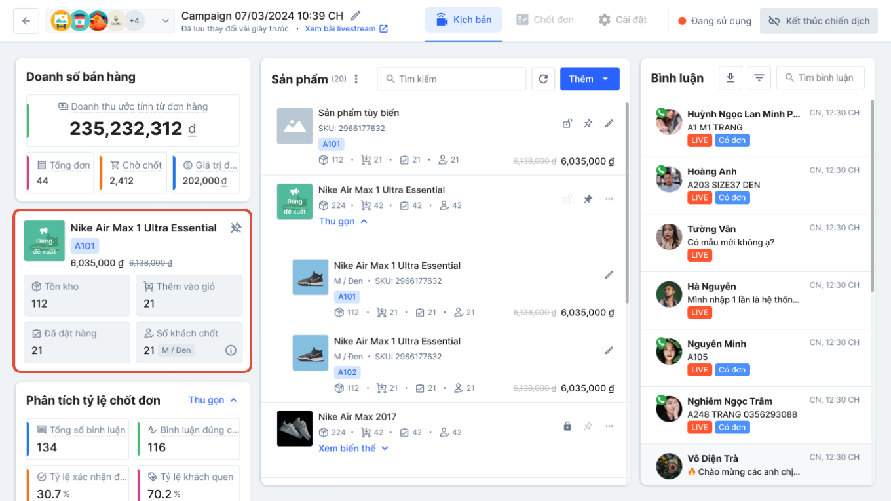Switch to the Kịch bản tab

click(x=463, y=20)
